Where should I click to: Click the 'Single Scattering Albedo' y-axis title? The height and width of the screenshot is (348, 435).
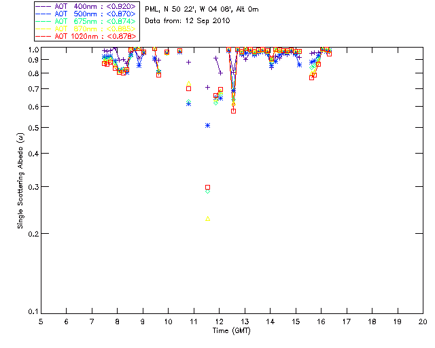[20, 181]
